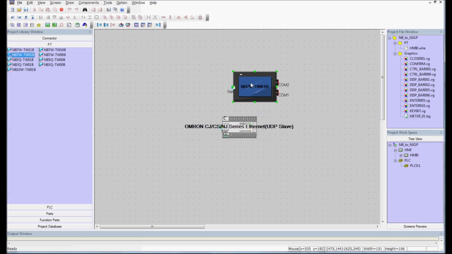This screenshot has height=254, width=452.
Task: Click the NB7W-TW01B HMI device on canvas
Action: (x=255, y=87)
